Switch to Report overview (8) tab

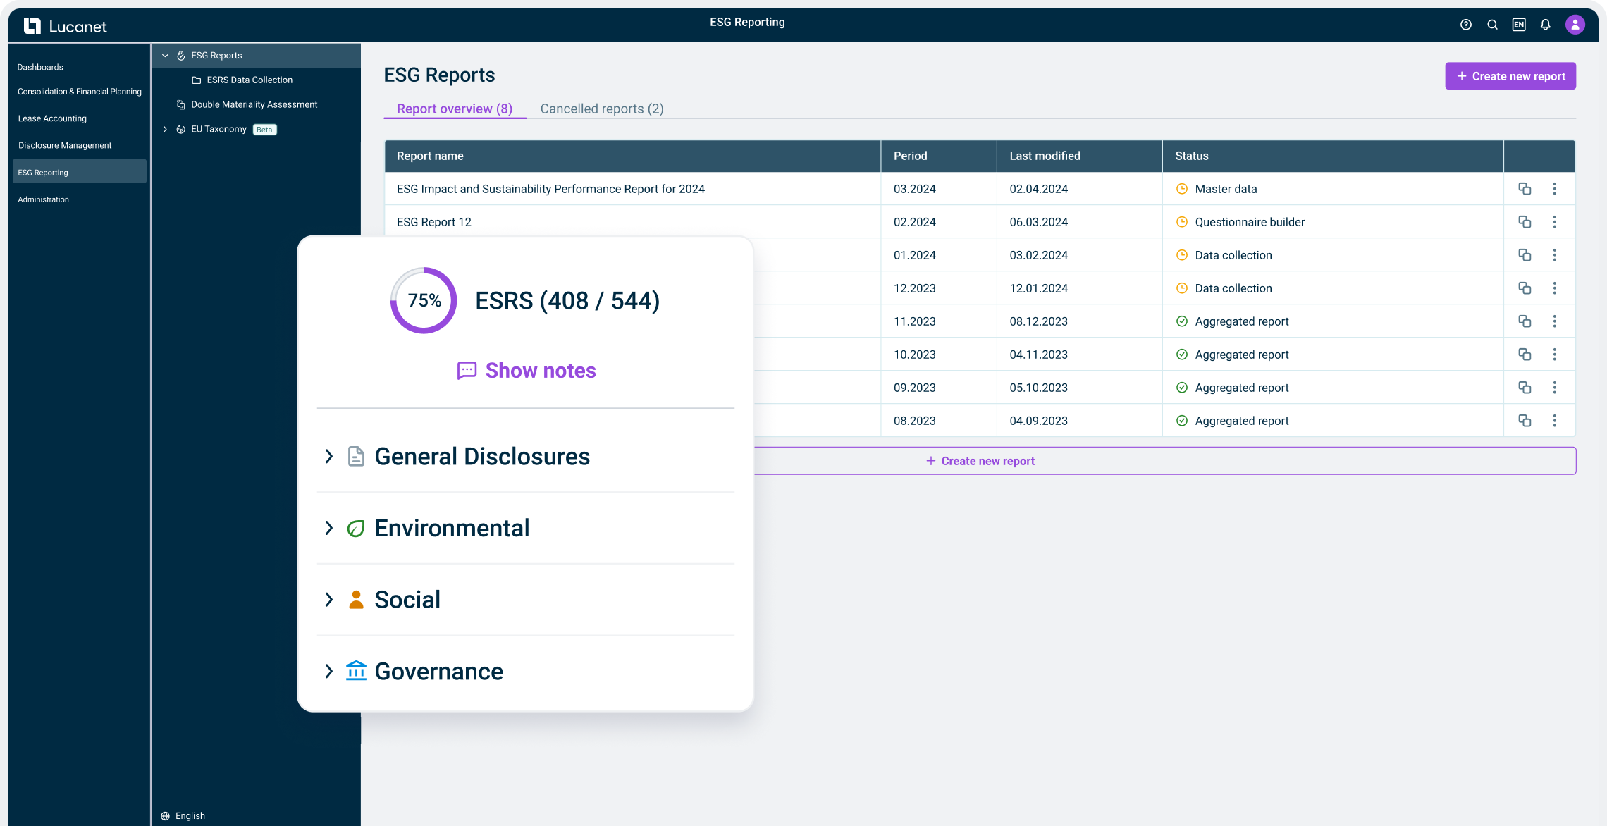[455, 109]
